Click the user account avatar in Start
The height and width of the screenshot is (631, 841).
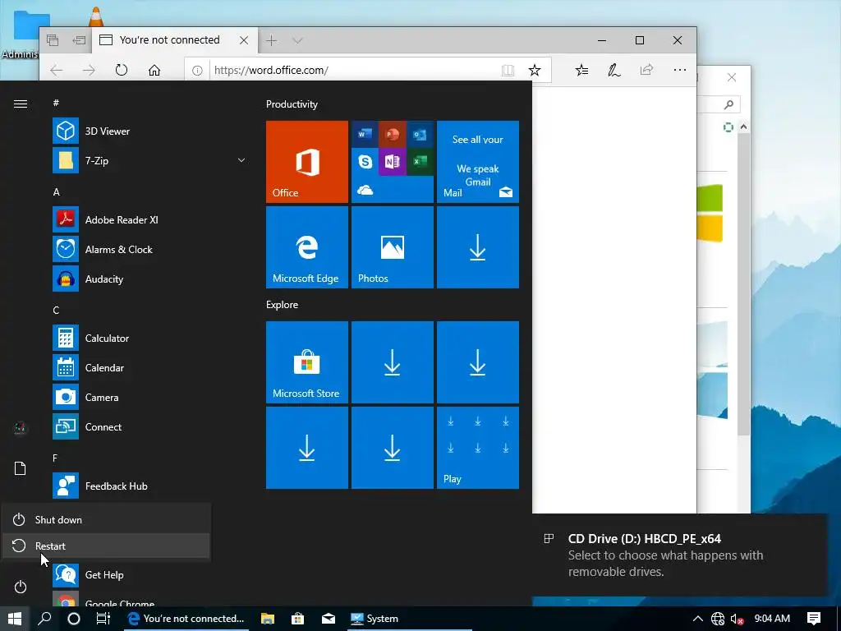click(x=20, y=427)
